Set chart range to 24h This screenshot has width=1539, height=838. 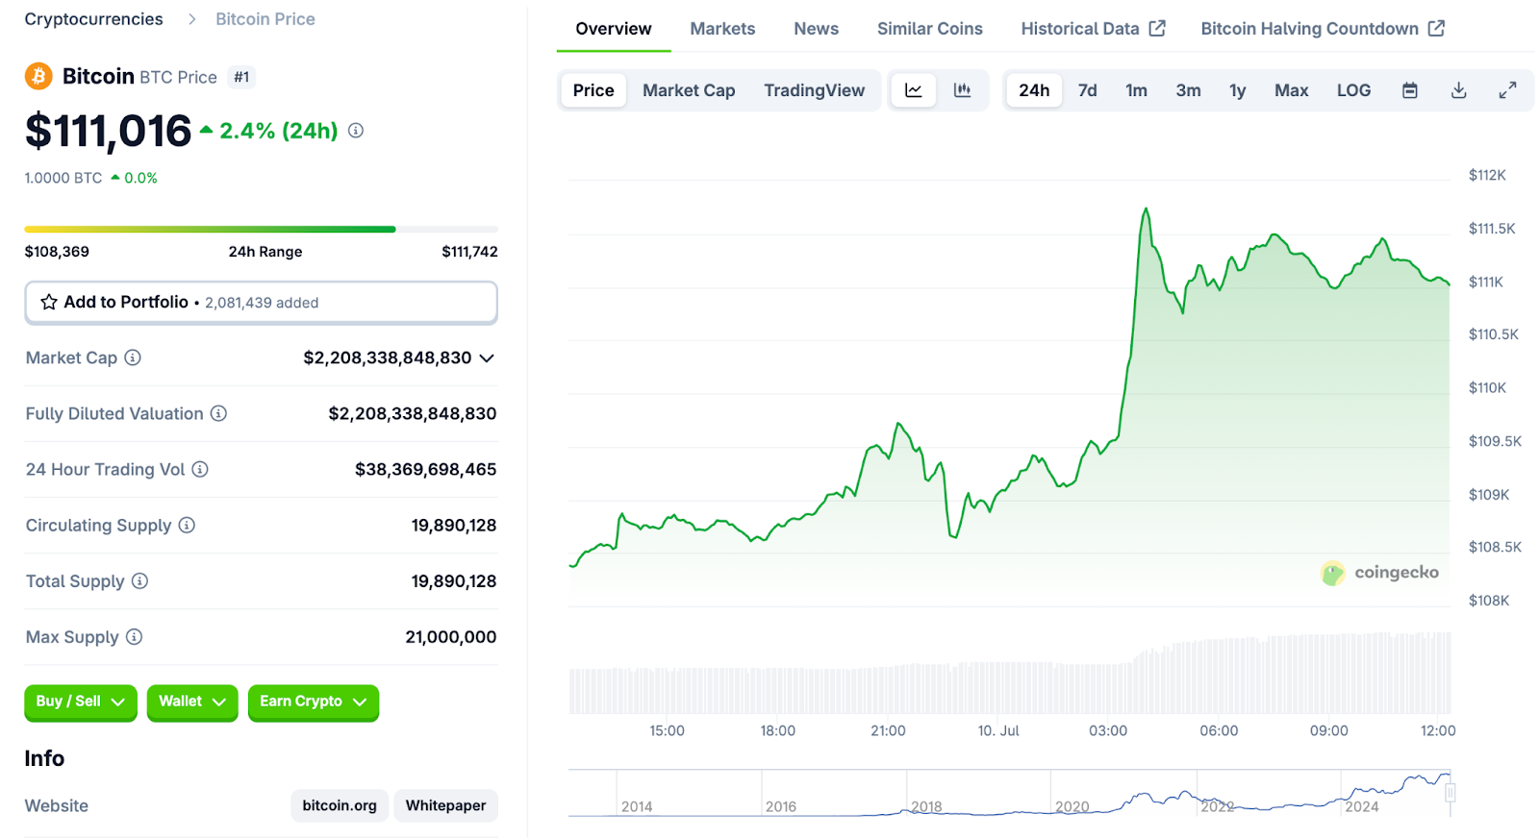pyautogui.click(x=1034, y=90)
